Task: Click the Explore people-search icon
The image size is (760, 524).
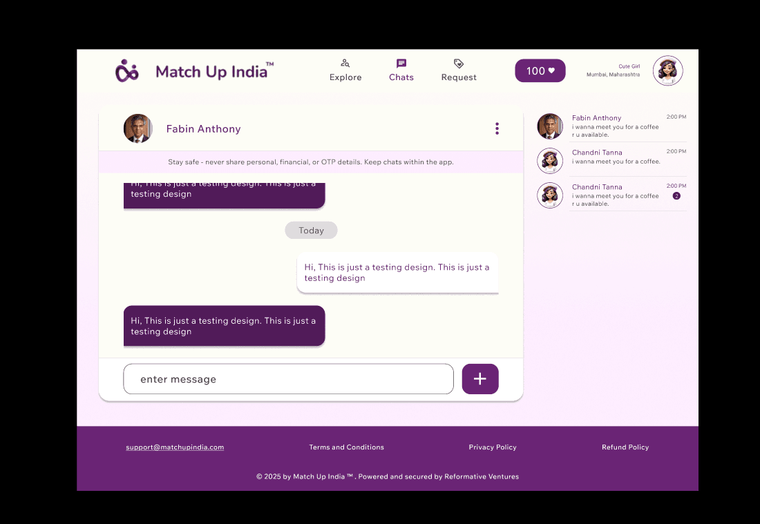Action: click(x=345, y=64)
